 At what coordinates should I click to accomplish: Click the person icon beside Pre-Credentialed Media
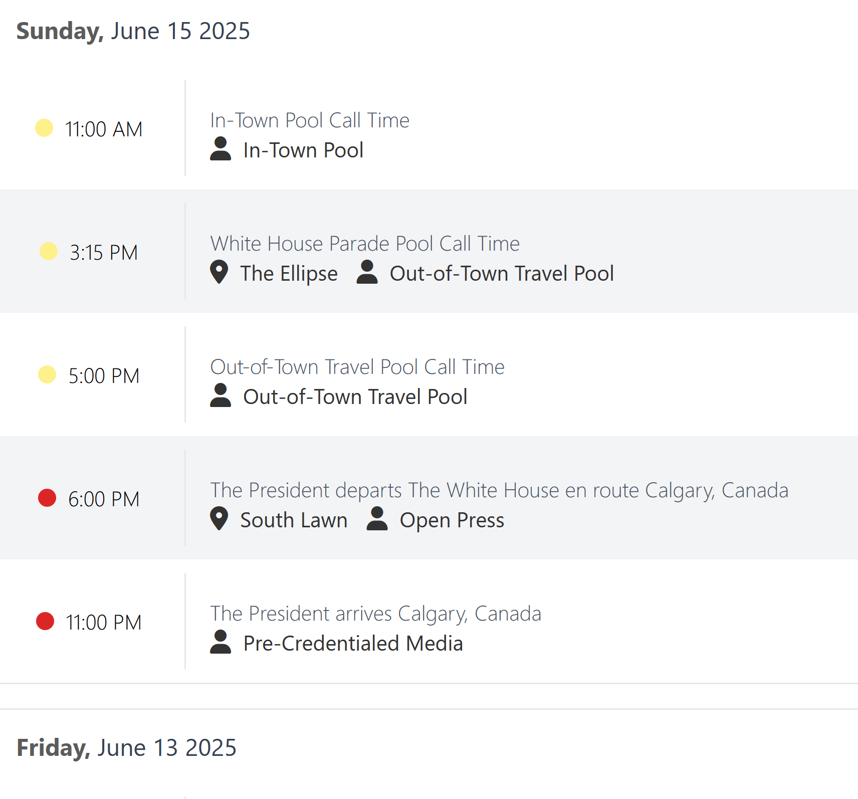[x=221, y=642]
